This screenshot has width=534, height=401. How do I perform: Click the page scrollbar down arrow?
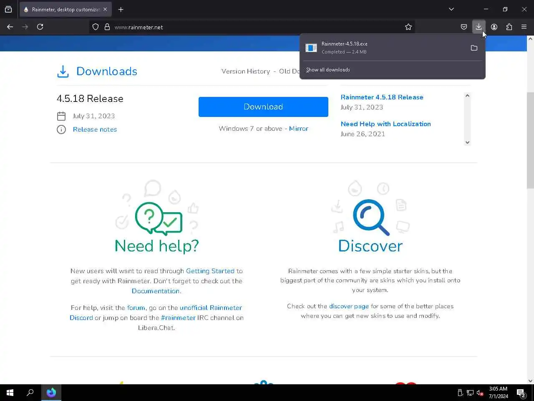[x=530, y=381]
